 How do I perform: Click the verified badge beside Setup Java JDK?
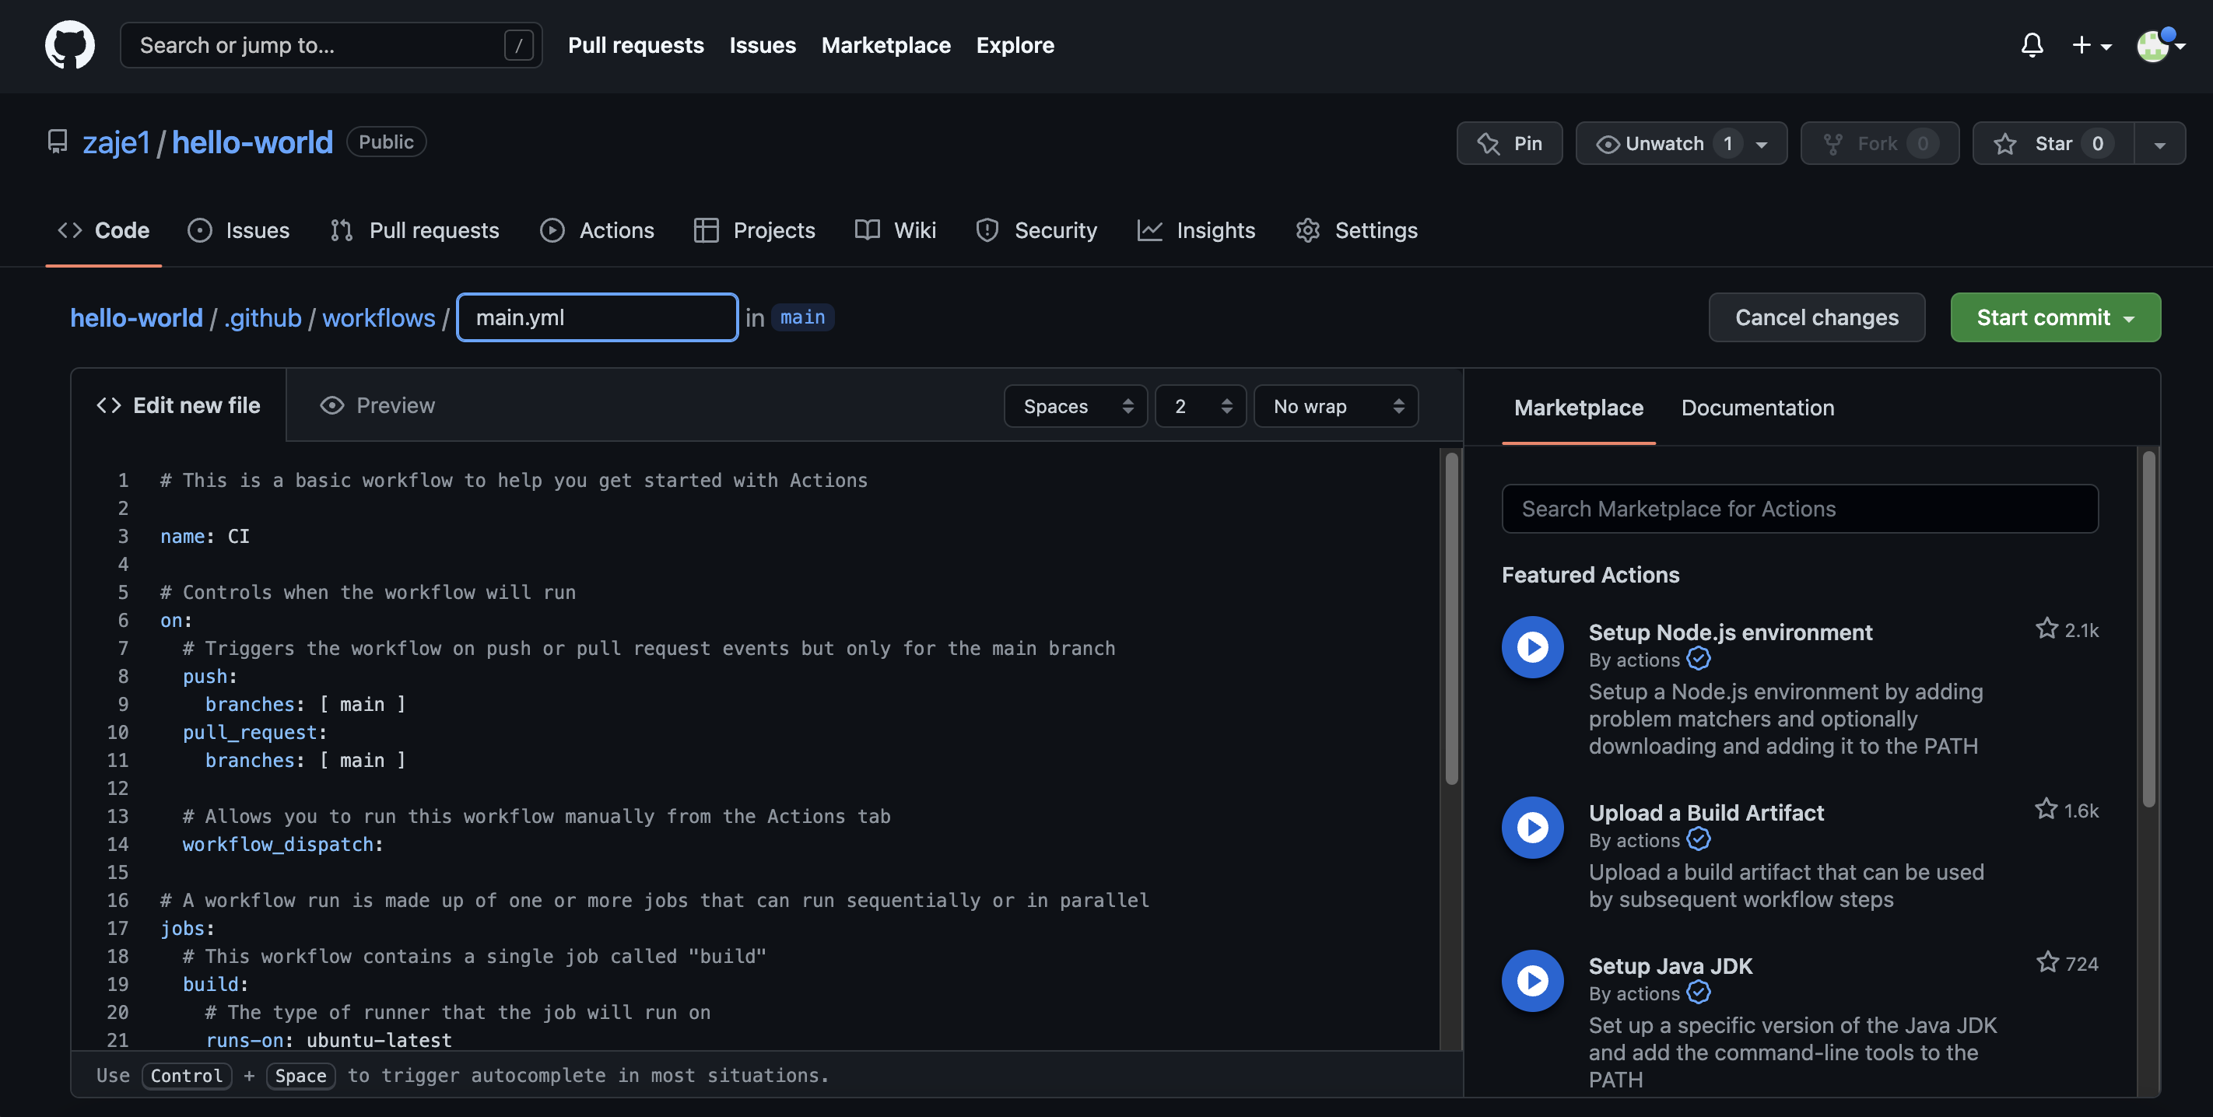tap(1699, 993)
